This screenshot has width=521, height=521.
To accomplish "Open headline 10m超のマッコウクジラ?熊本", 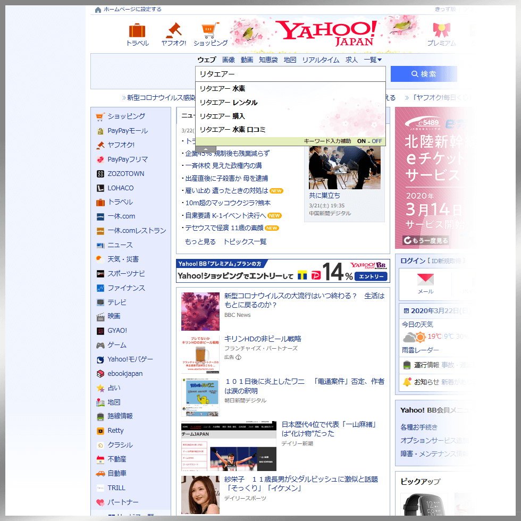I will coord(228,203).
